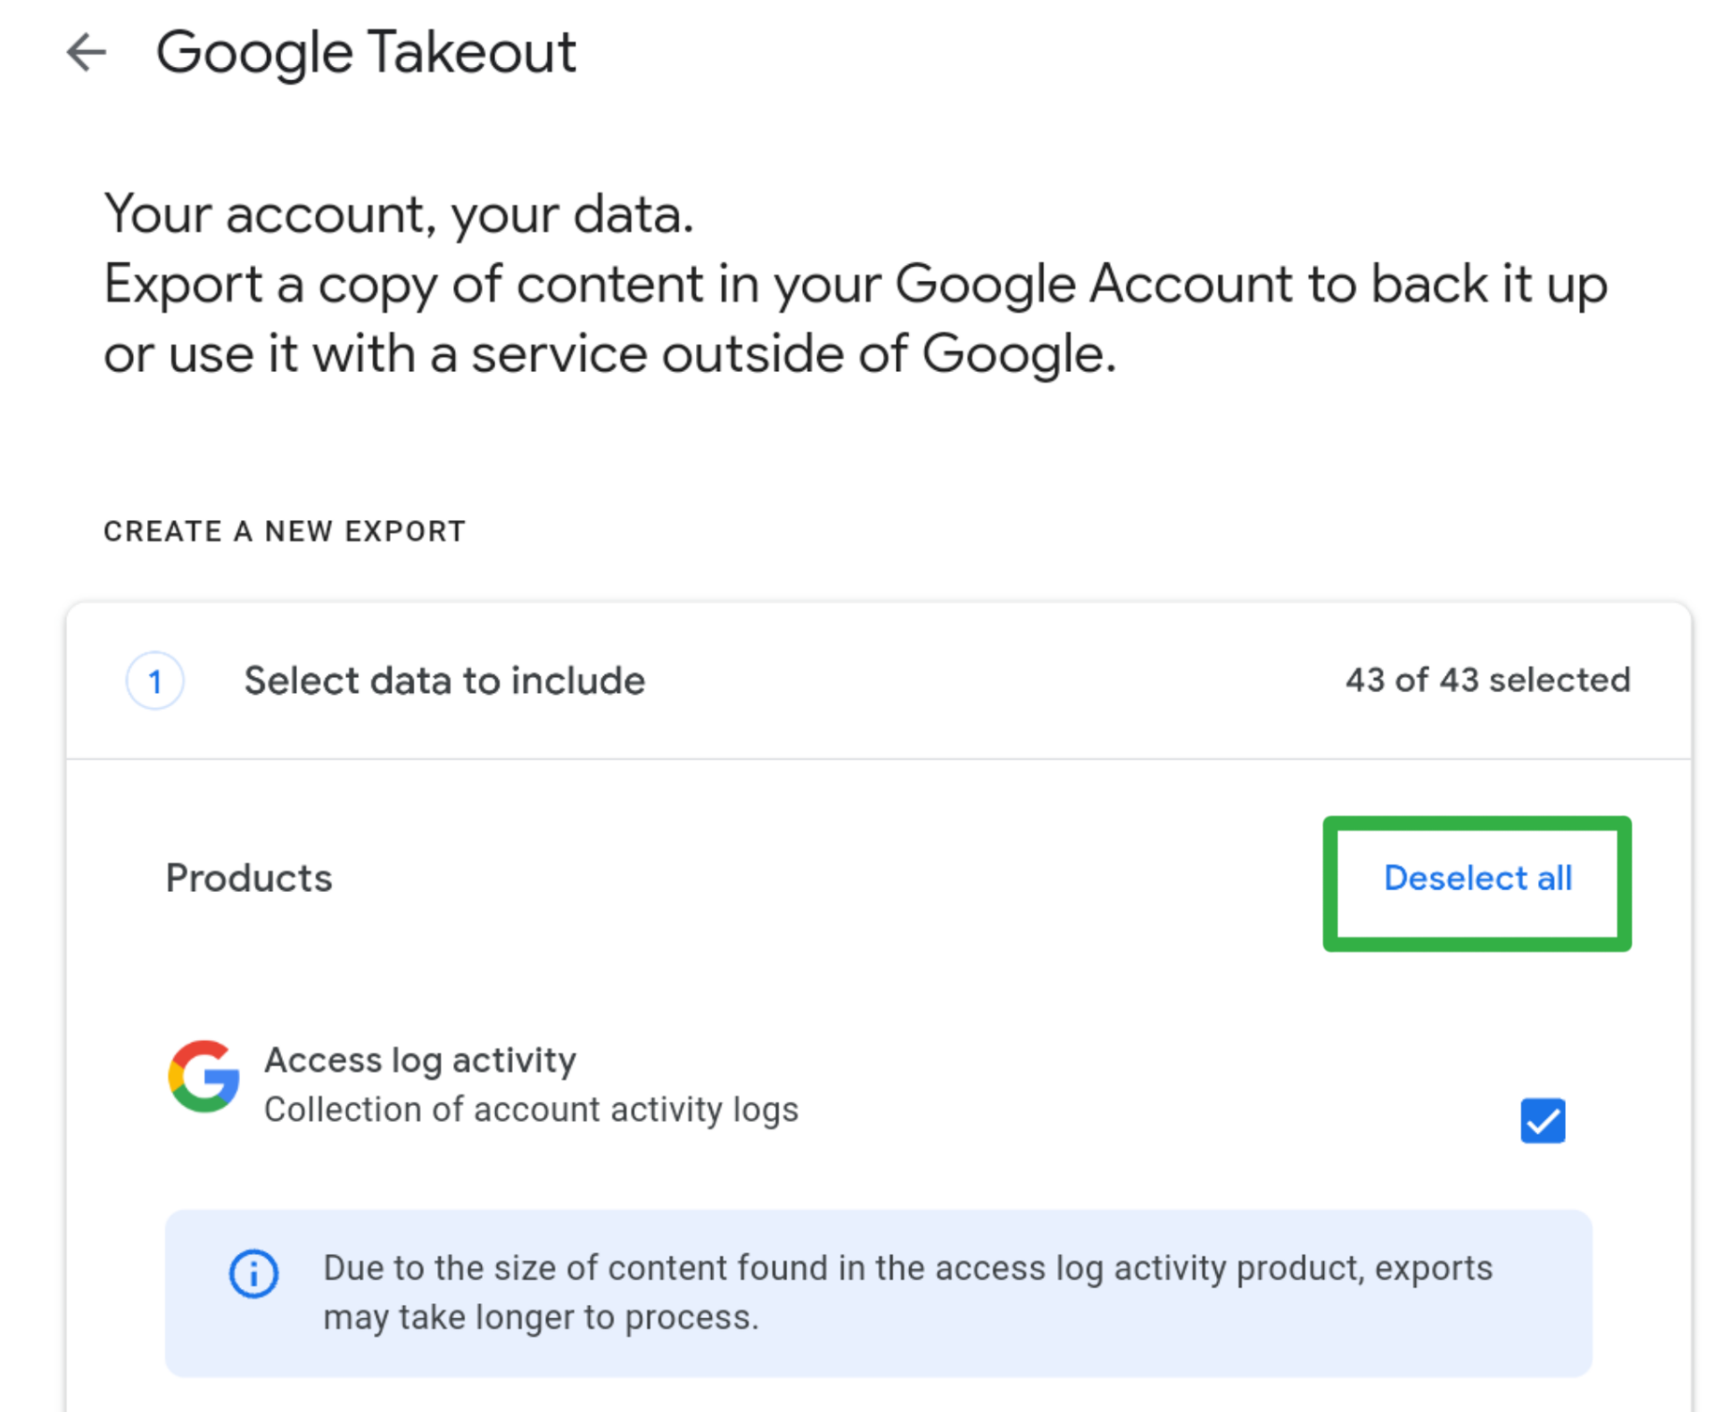
Task: Toggle the blue checkmark for account activity logs
Action: click(1543, 1121)
